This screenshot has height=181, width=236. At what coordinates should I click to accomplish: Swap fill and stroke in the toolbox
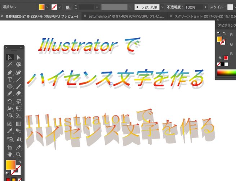pyautogui.click(x=20, y=162)
